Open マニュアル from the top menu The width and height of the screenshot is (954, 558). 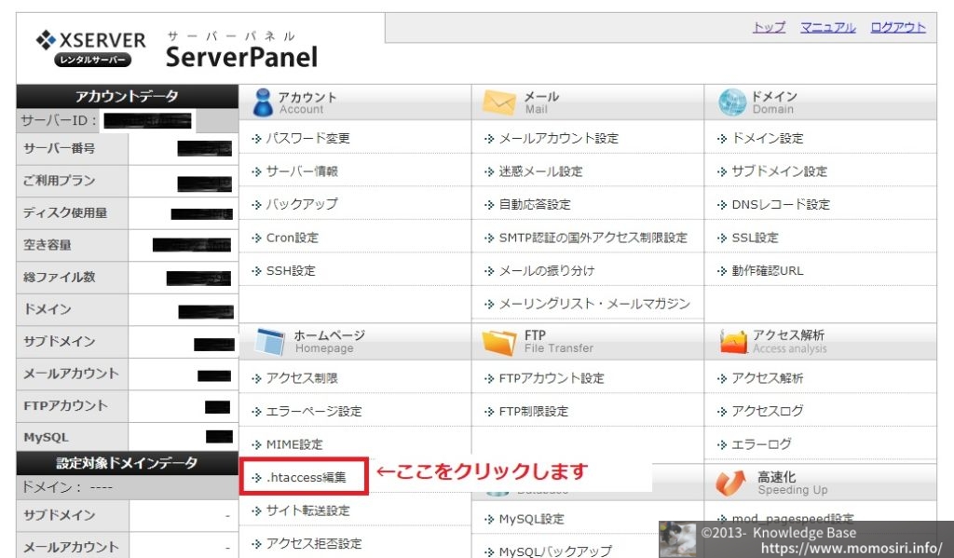click(x=826, y=28)
